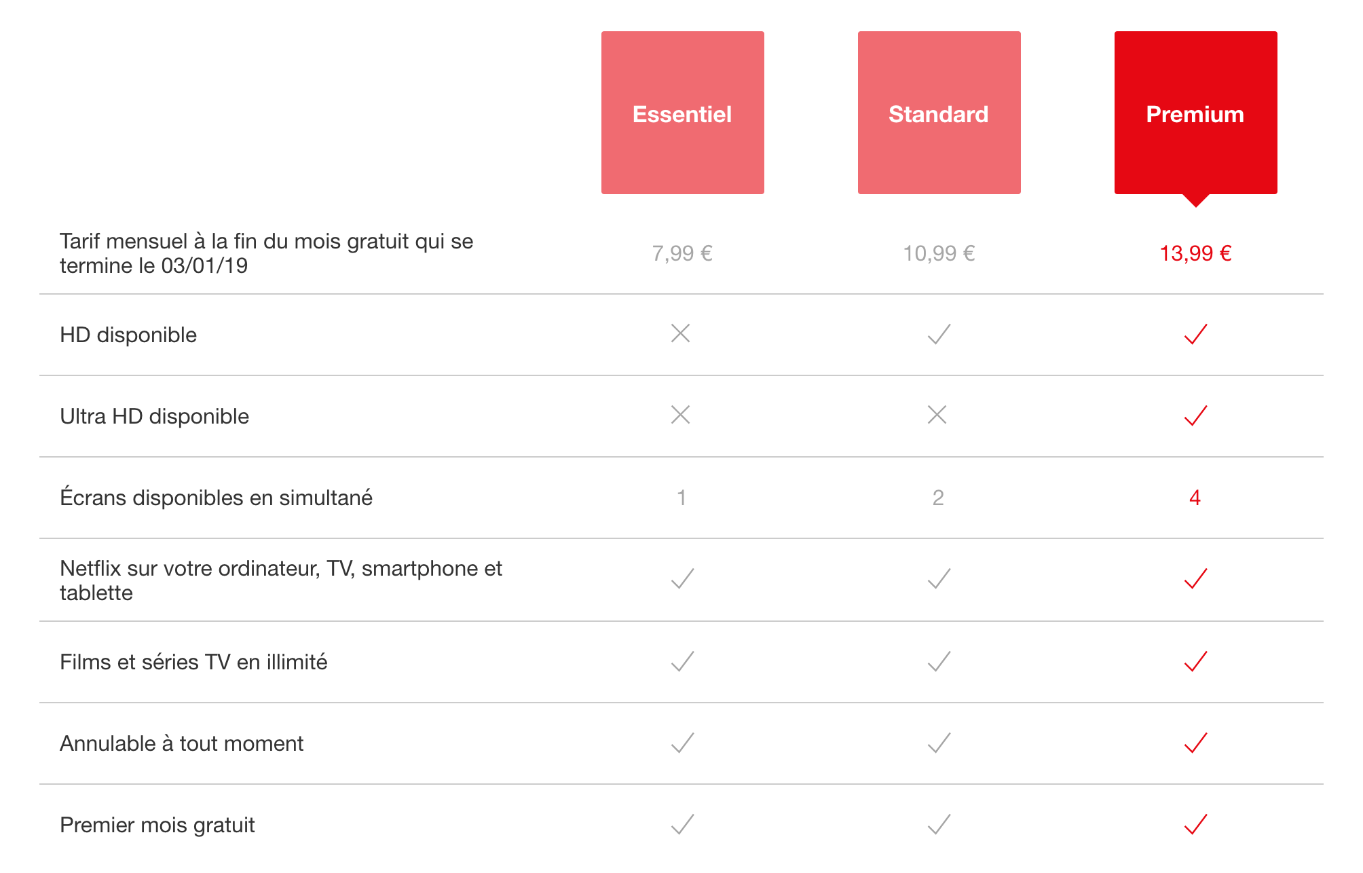Click Standard simultaneous screens value 2

(x=938, y=498)
